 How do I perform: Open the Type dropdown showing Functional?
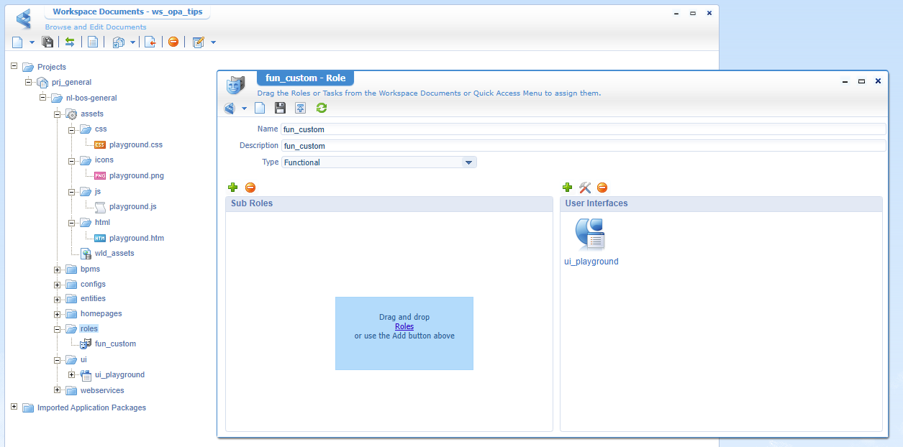pos(468,162)
